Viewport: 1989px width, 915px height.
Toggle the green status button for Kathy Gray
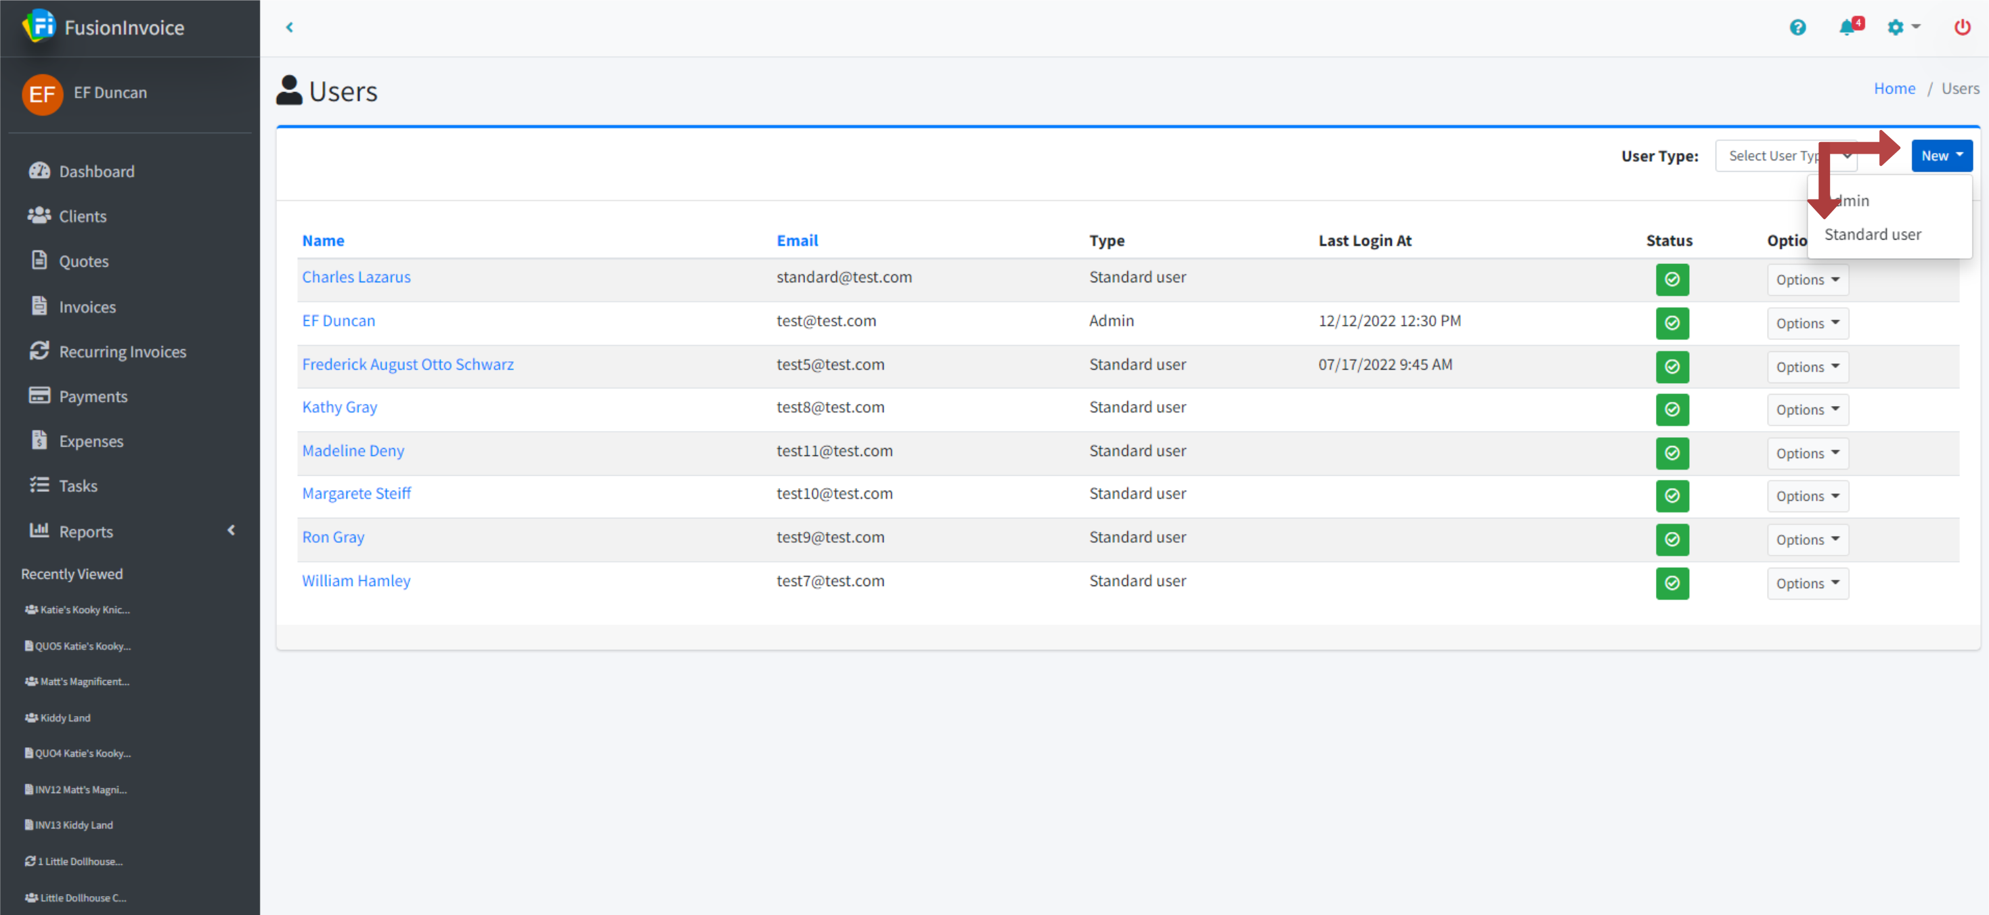tap(1671, 410)
